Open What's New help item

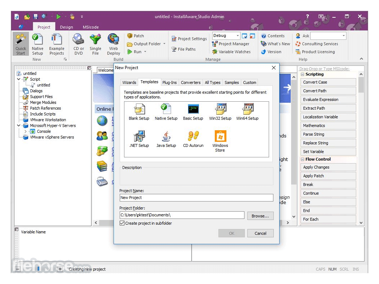tap(275, 44)
